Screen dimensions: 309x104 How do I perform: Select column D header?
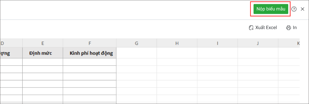click(11, 43)
